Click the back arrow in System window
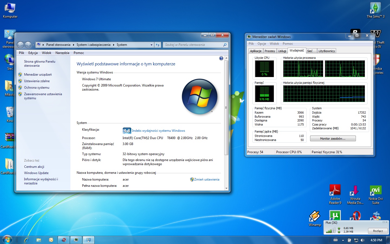This screenshot has width=390, height=244. [20, 45]
